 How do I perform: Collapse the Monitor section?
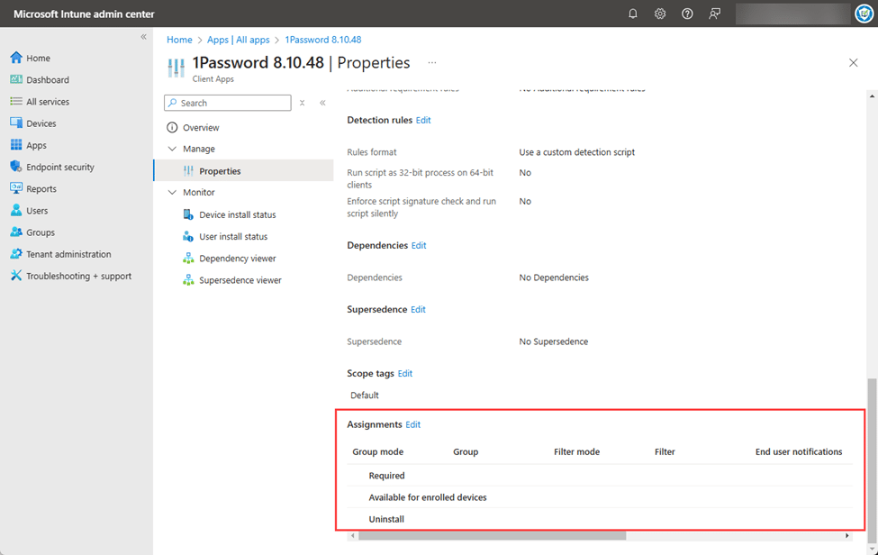[172, 193]
